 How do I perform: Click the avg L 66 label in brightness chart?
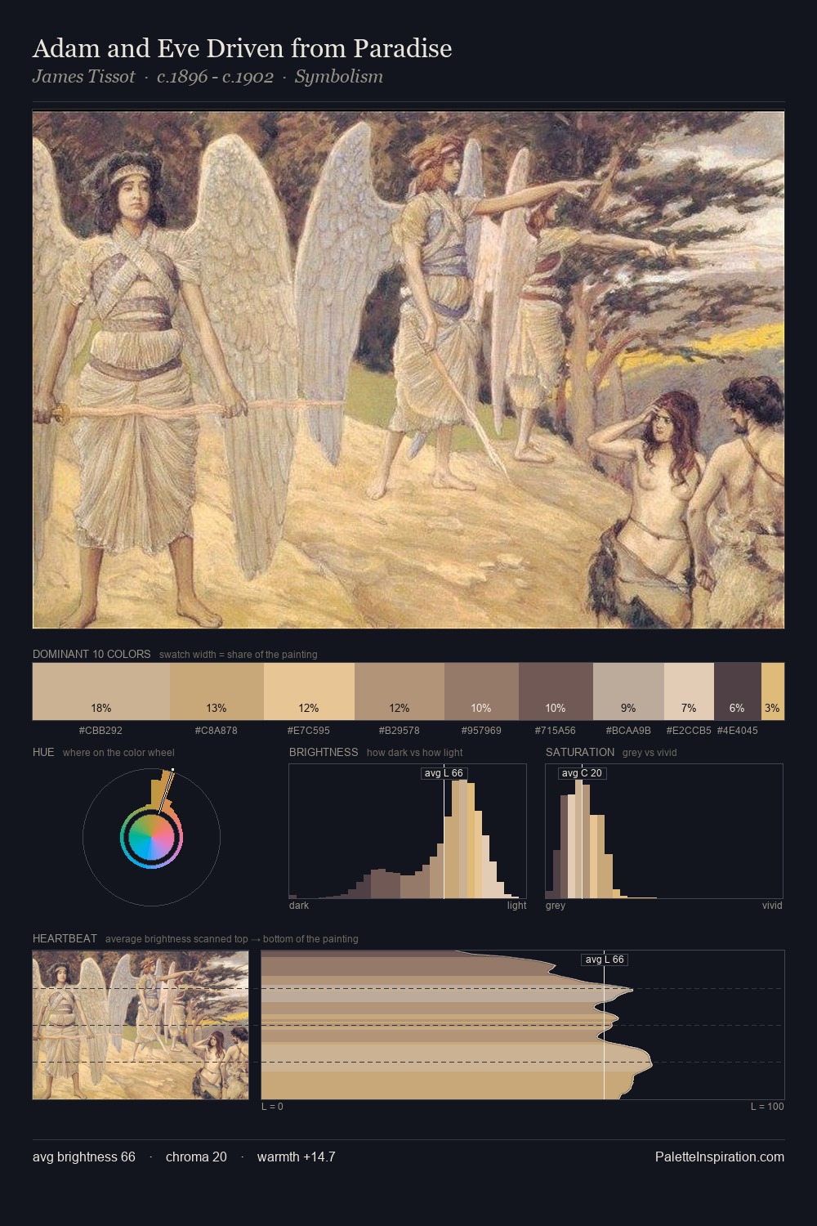pos(444,773)
